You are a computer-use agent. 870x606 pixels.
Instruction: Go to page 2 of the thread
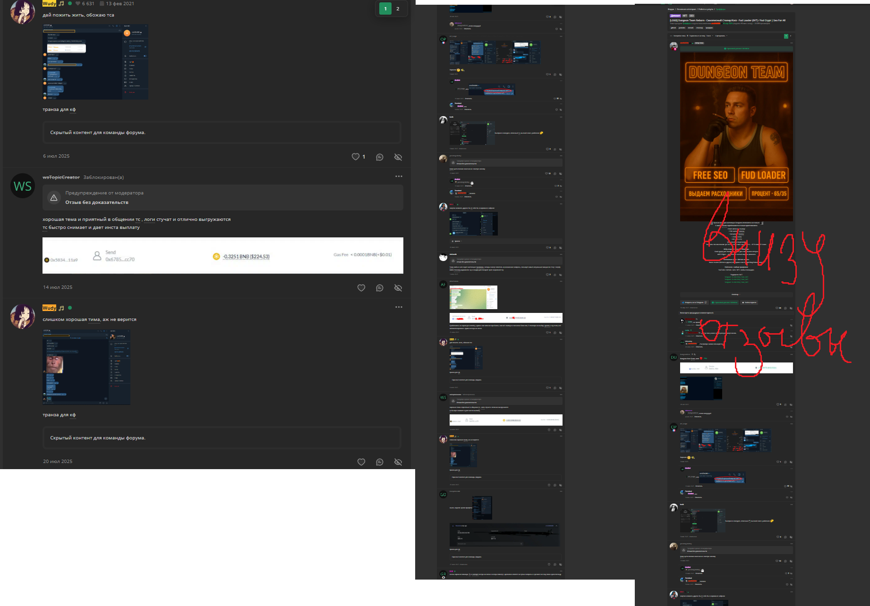point(398,8)
